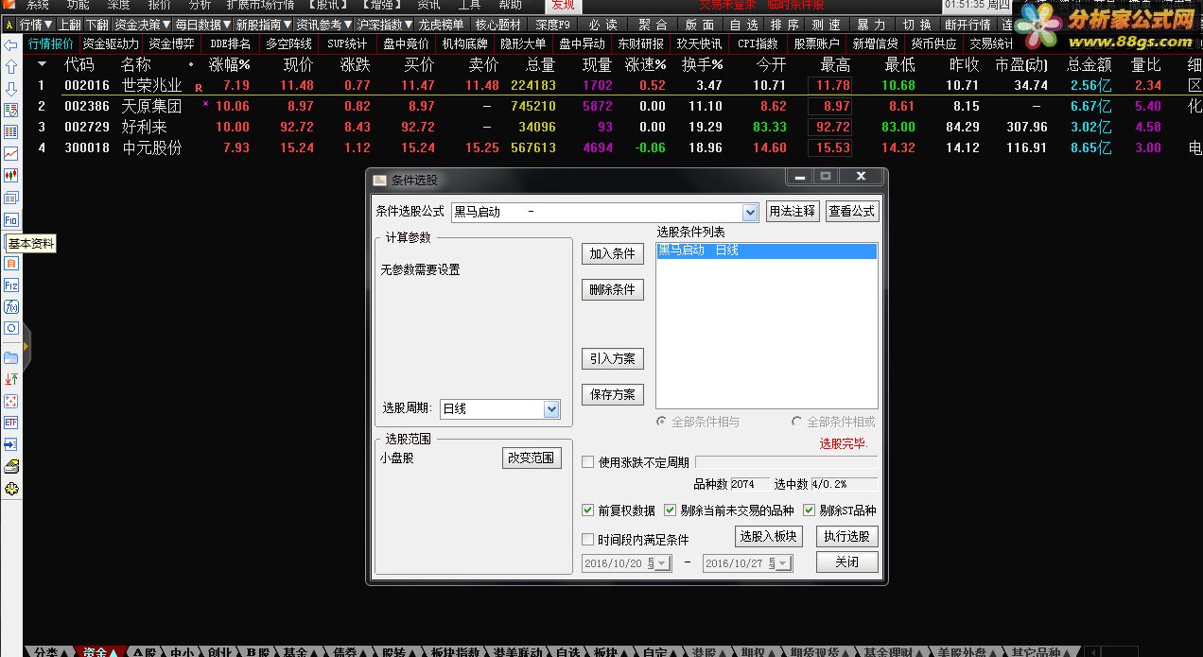Select the 全部条件相与 radio button
1203x657 pixels.
(662, 423)
